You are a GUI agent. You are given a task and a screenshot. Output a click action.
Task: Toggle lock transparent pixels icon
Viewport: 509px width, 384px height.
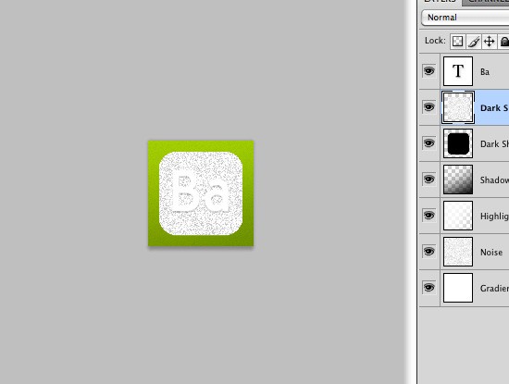(x=457, y=42)
